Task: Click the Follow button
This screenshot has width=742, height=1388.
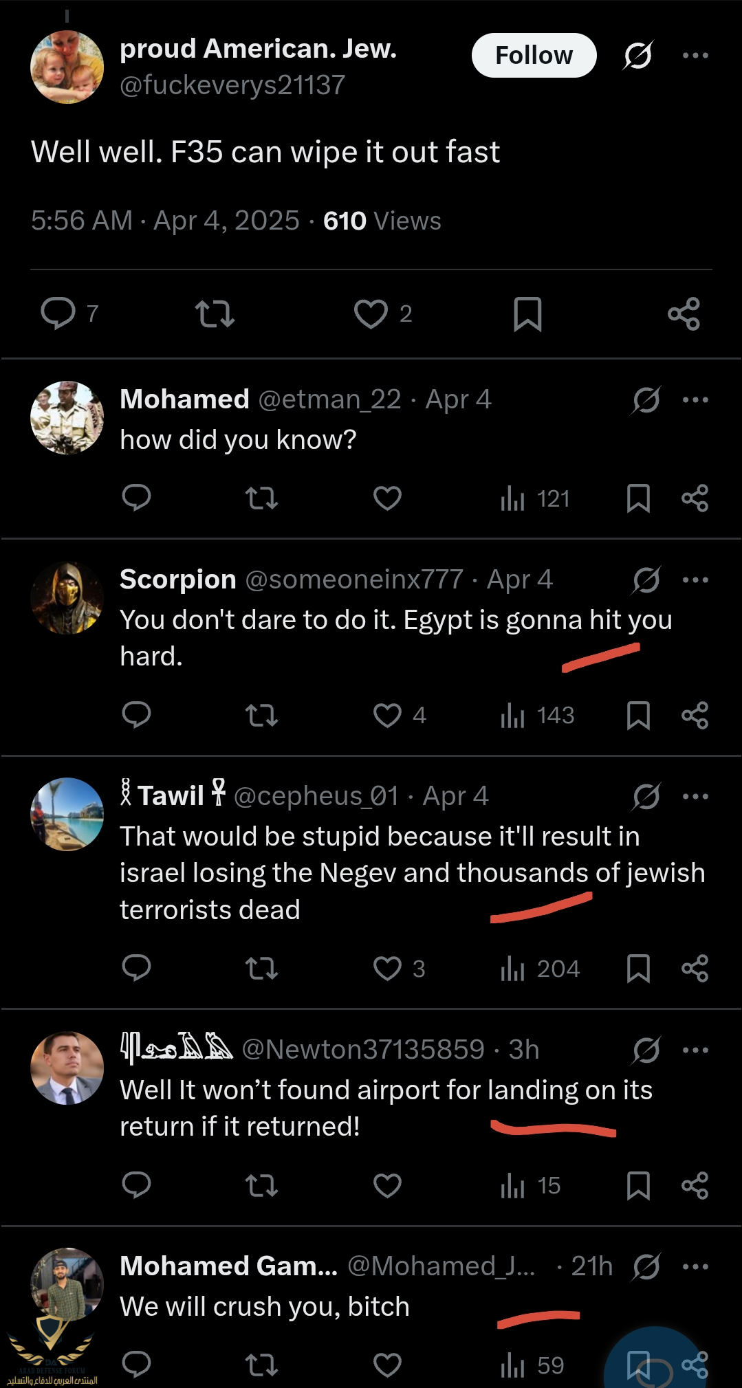Action: [534, 55]
